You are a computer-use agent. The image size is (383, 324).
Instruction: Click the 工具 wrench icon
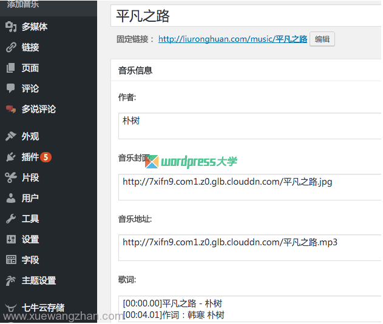(x=11, y=219)
